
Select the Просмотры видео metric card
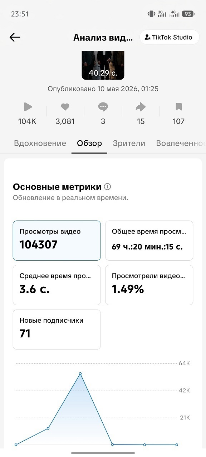[57, 241]
